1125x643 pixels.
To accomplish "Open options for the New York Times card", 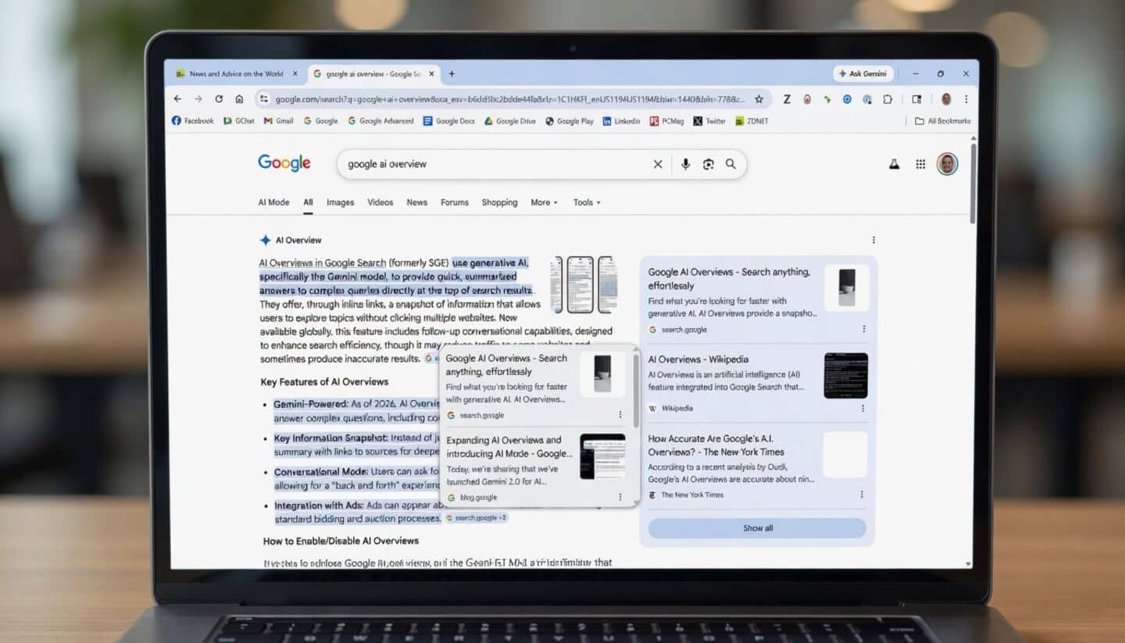I will pyautogui.click(x=862, y=495).
